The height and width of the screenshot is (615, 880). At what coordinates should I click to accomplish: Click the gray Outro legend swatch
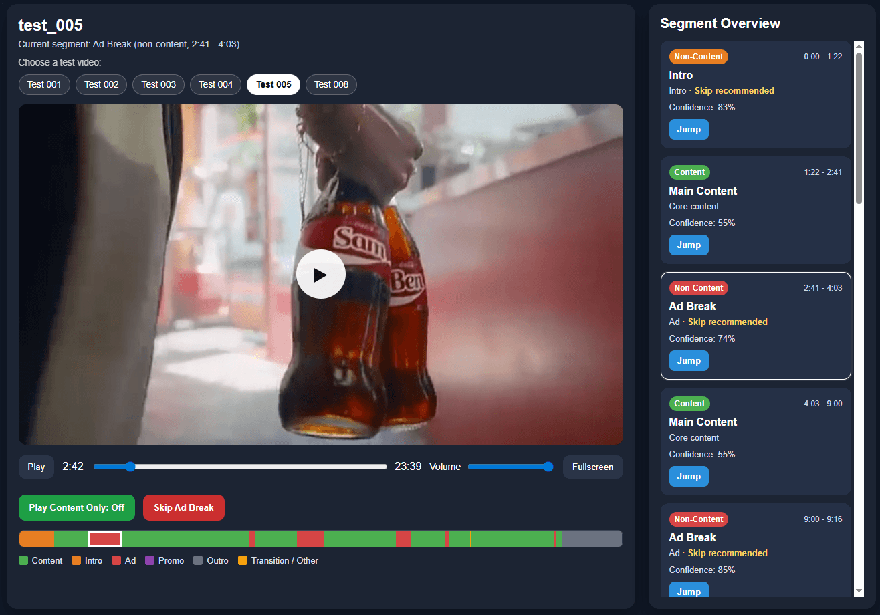(x=198, y=560)
